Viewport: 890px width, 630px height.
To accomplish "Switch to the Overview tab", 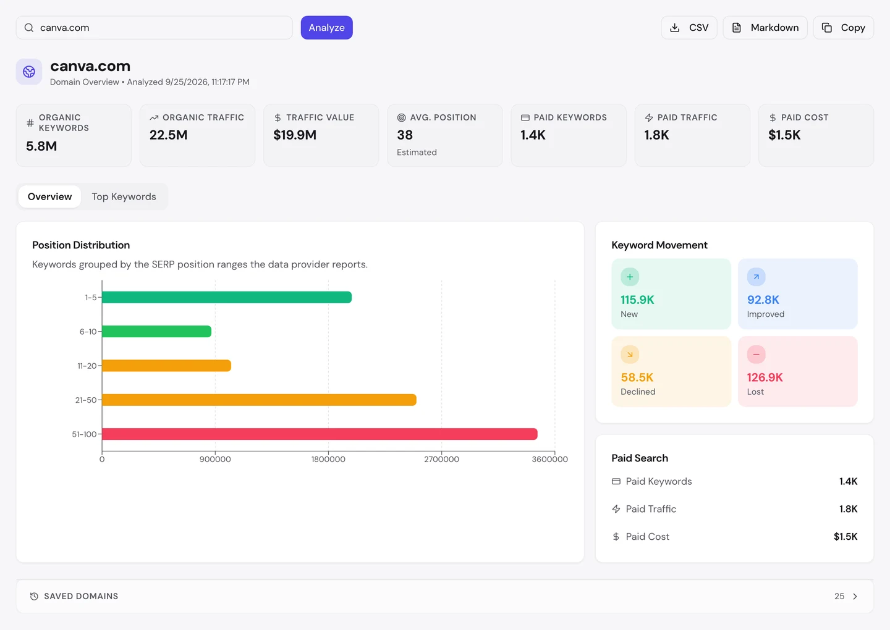I will pos(50,196).
